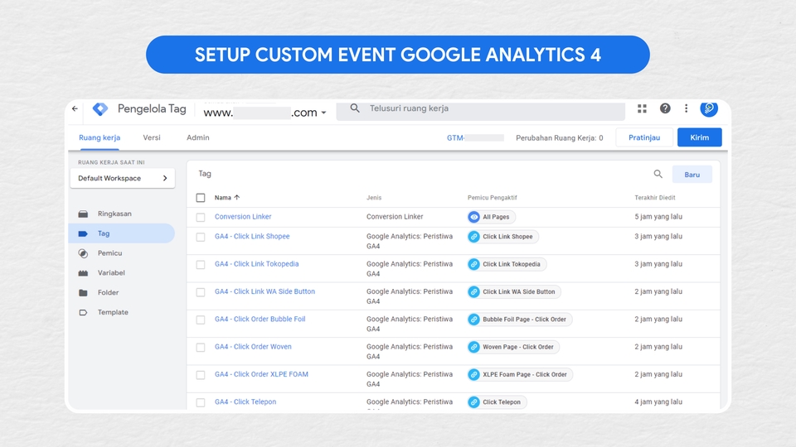Screen dimensions: 796x447
Task: Switch to the Admin tab
Action: 198,138
